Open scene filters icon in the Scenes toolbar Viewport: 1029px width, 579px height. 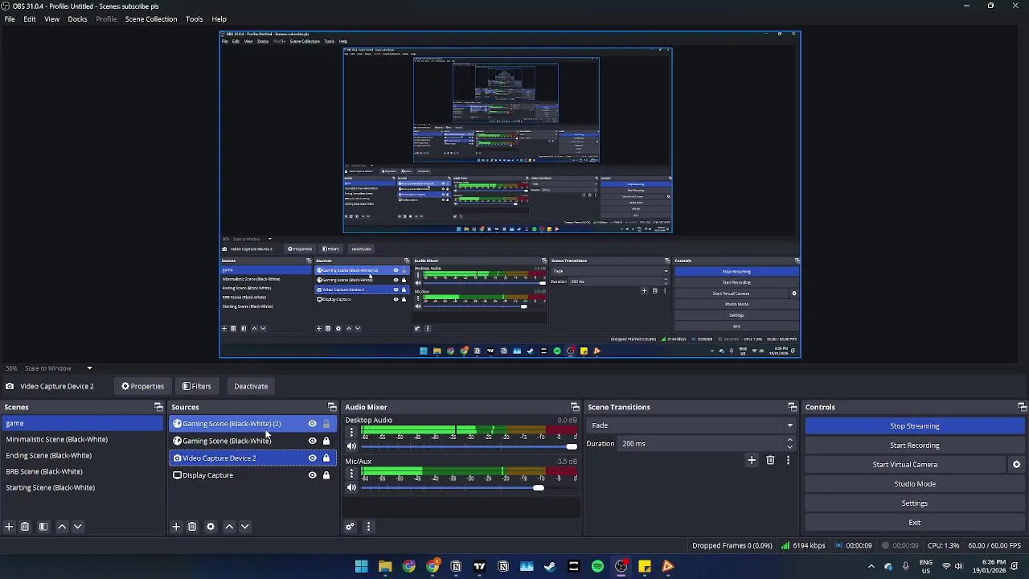[43, 527]
